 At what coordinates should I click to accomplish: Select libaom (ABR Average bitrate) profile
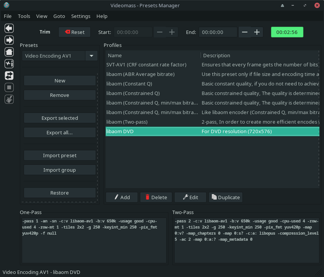pos(212,74)
